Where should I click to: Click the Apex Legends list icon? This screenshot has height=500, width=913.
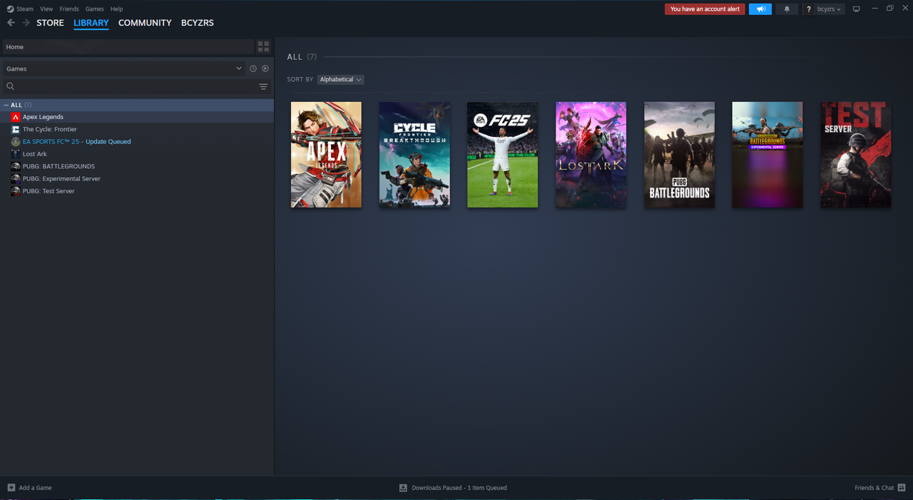tap(15, 117)
